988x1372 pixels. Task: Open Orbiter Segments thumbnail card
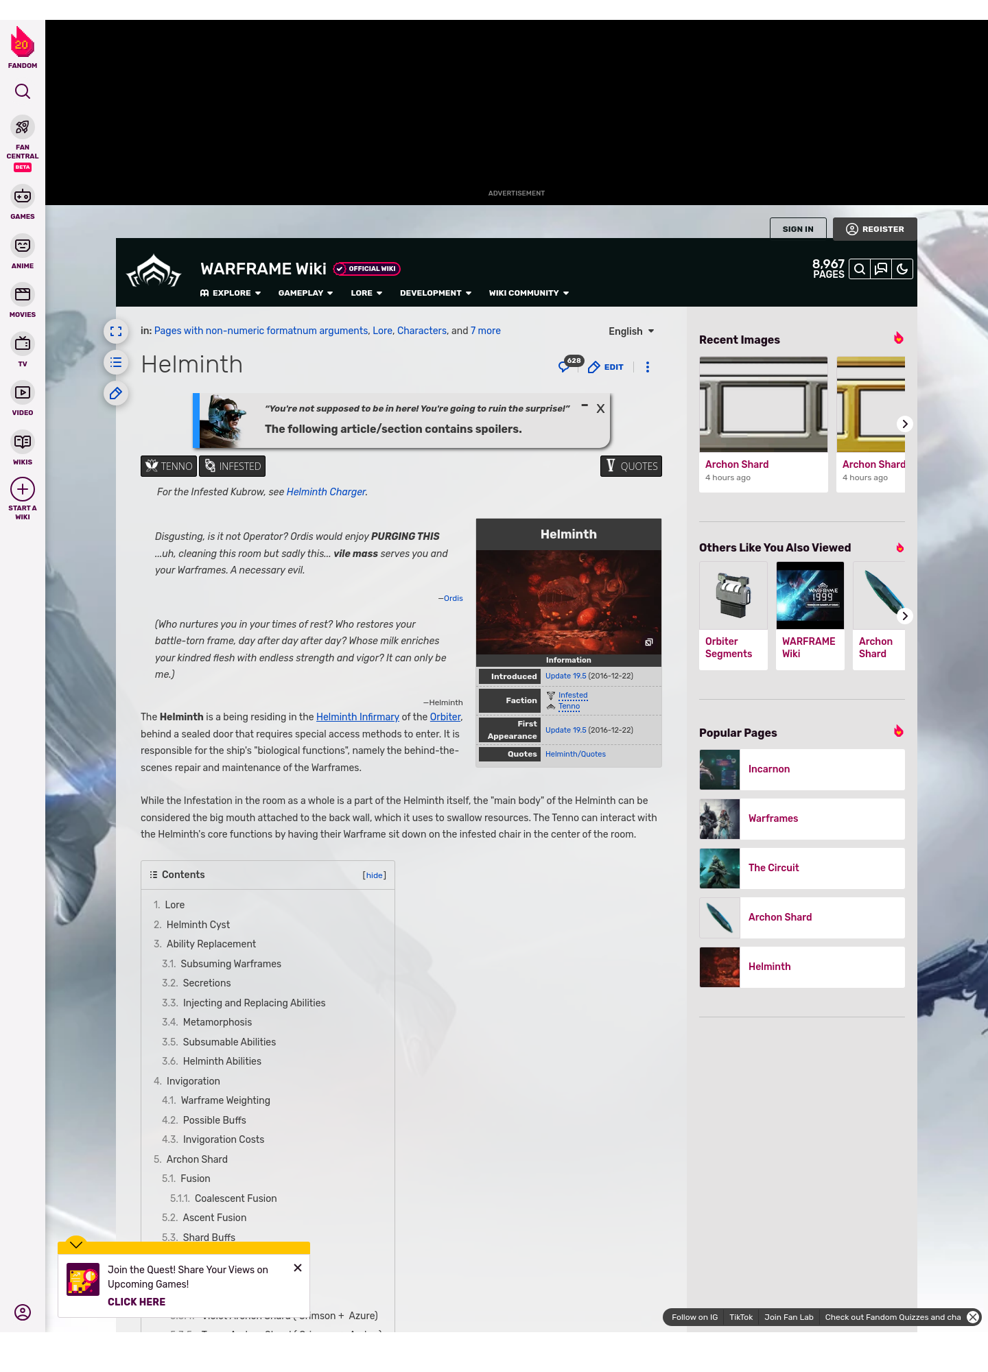tap(733, 615)
